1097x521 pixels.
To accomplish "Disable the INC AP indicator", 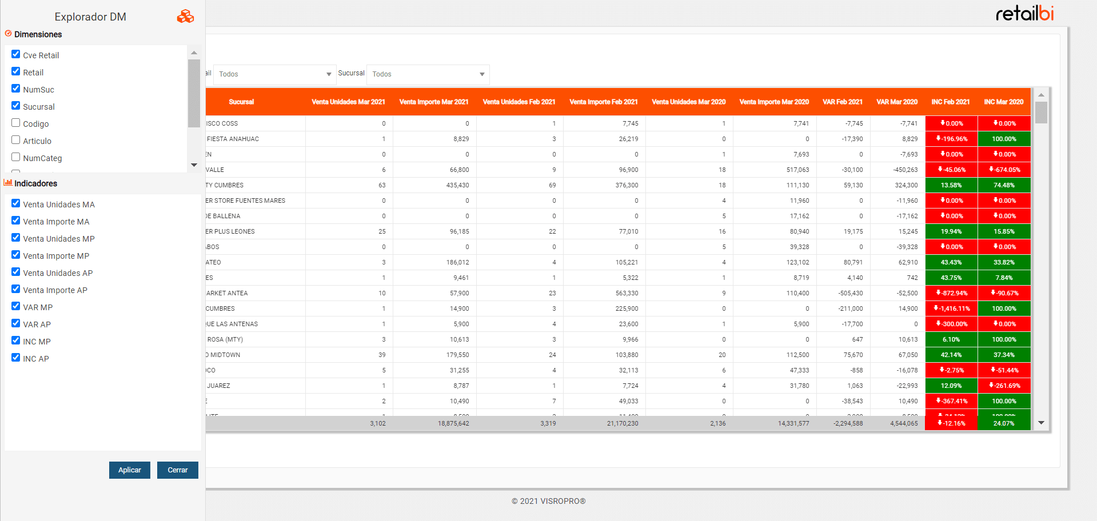I will [x=15, y=358].
